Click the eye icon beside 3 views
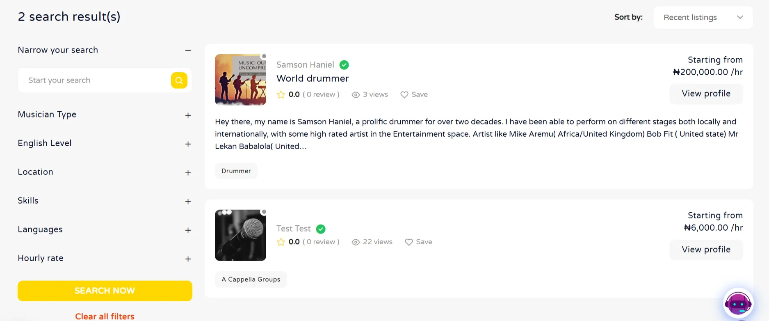Screen dimensions: 769x321 [356, 95]
